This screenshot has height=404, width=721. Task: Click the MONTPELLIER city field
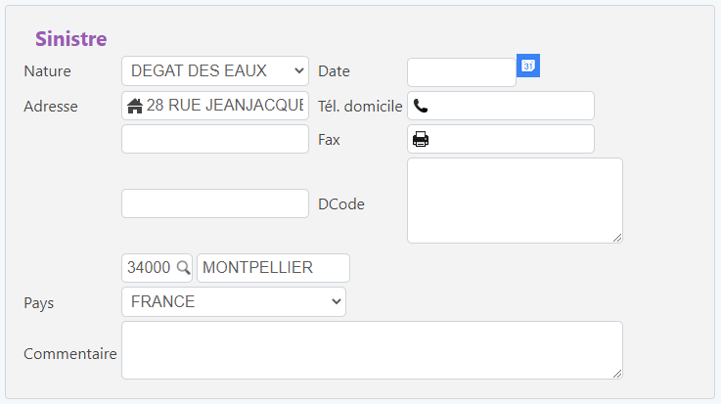(273, 268)
